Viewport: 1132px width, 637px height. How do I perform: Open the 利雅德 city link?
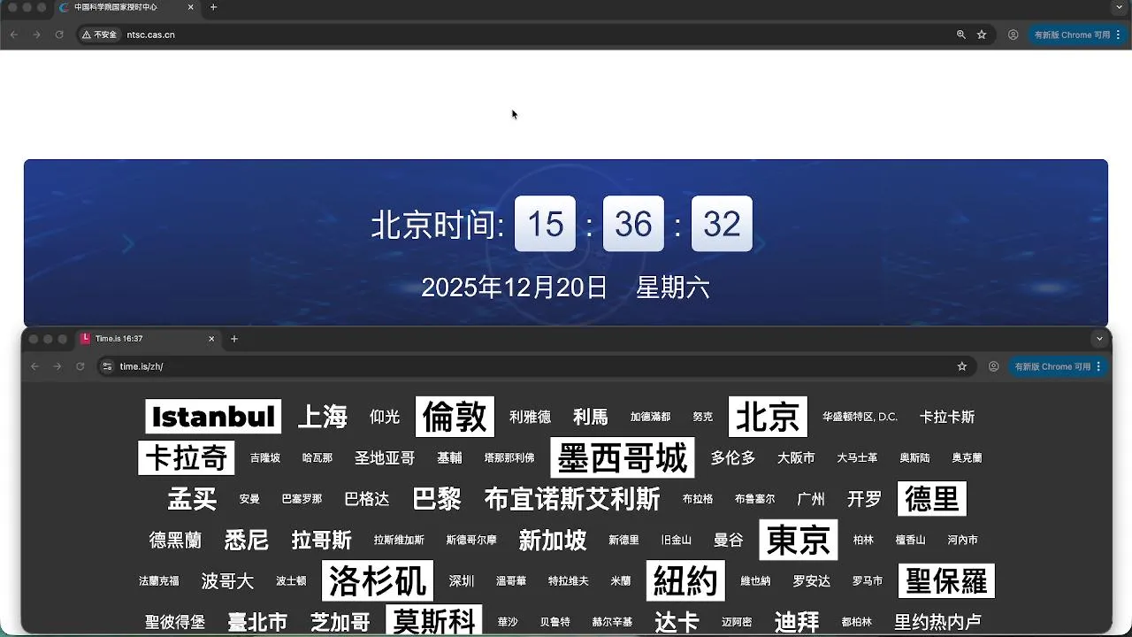click(530, 417)
